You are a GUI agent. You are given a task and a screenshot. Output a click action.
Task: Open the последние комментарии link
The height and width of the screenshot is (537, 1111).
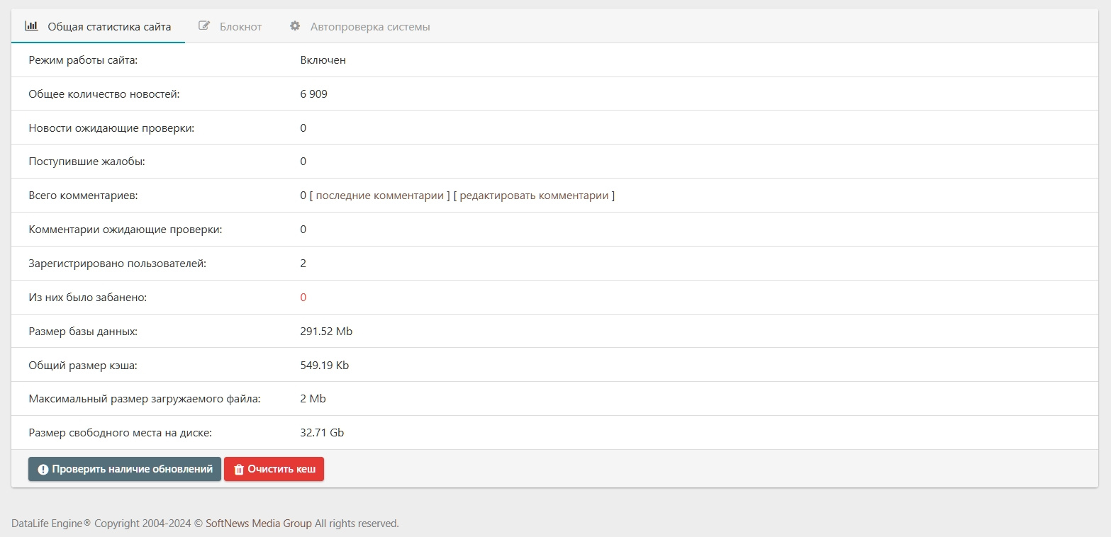click(x=379, y=196)
